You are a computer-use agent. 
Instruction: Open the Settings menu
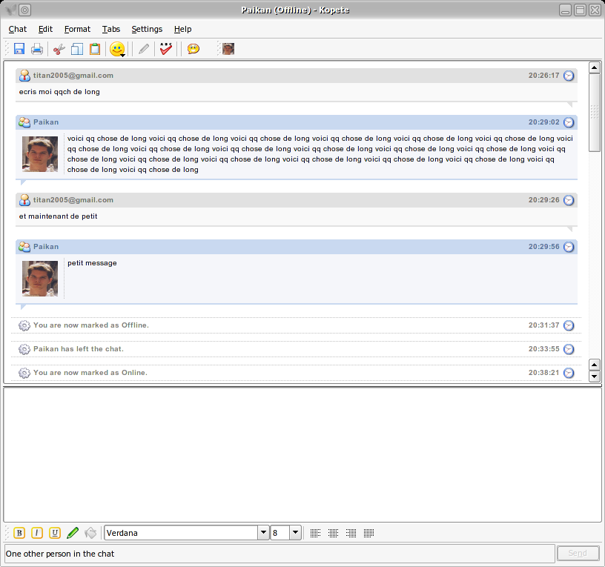pos(147,29)
